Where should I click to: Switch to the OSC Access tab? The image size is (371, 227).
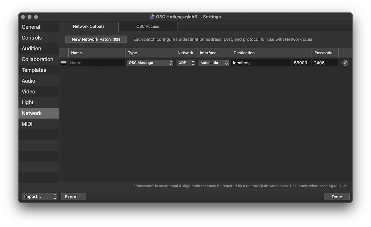point(148,26)
